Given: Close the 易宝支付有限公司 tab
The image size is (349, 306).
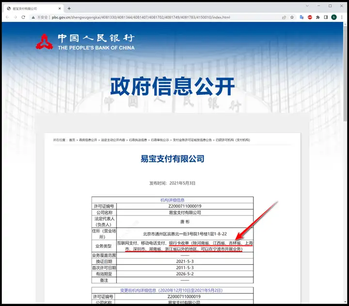Looking at the screenshot, I should click(x=60, y=8).
